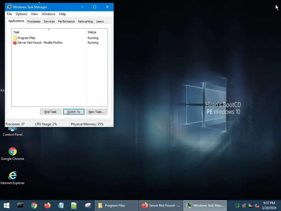Open the File menu
Viewport: 281px width, 211px height.
[9, 14]
